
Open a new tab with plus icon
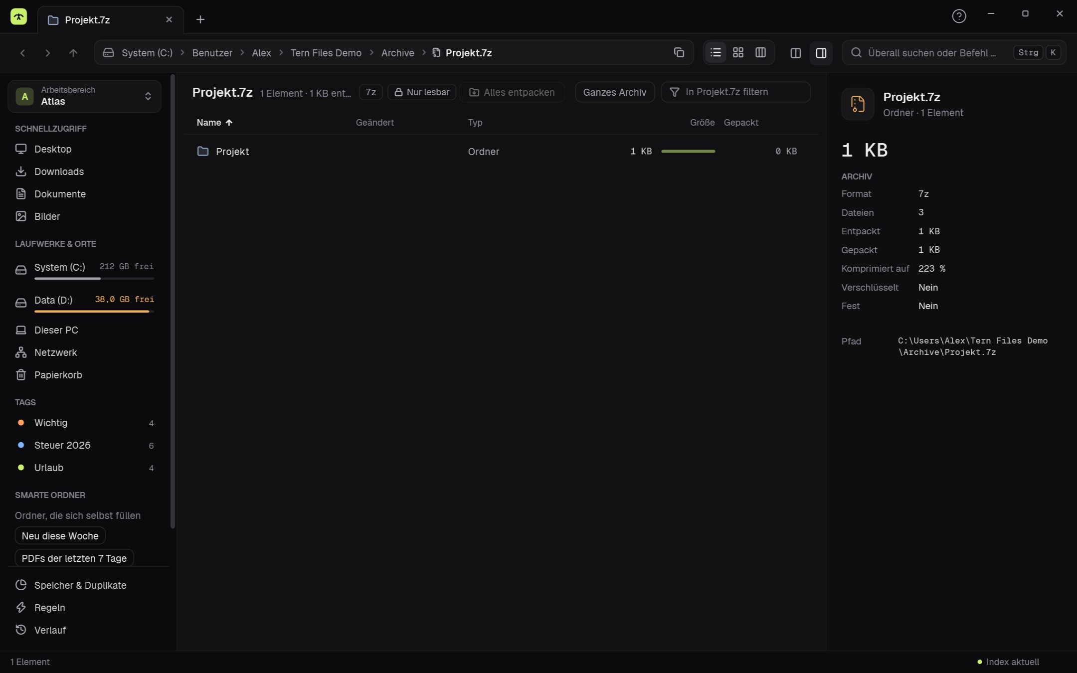200,19
